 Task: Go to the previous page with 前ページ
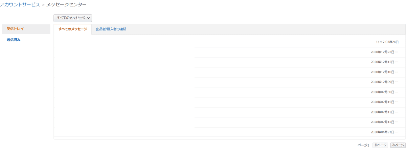tap(380, 145)
